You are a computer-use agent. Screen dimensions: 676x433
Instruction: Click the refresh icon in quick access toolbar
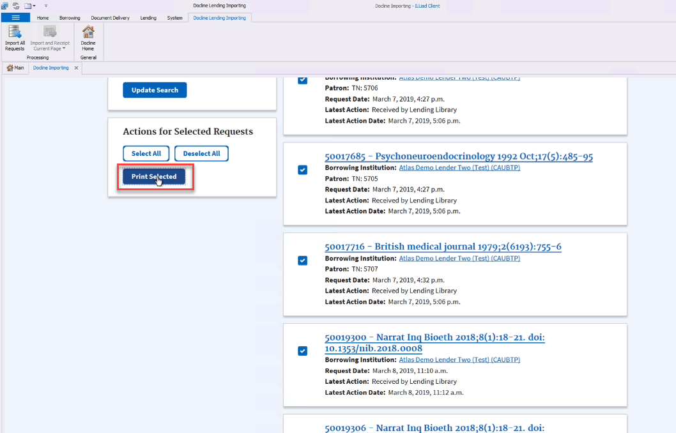15,6
